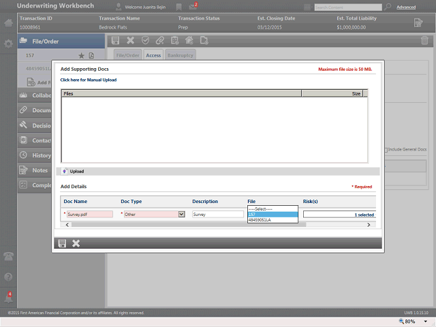Cancel the Add Supporting Docs dialog
436x327 pixels.
point(76,243)
